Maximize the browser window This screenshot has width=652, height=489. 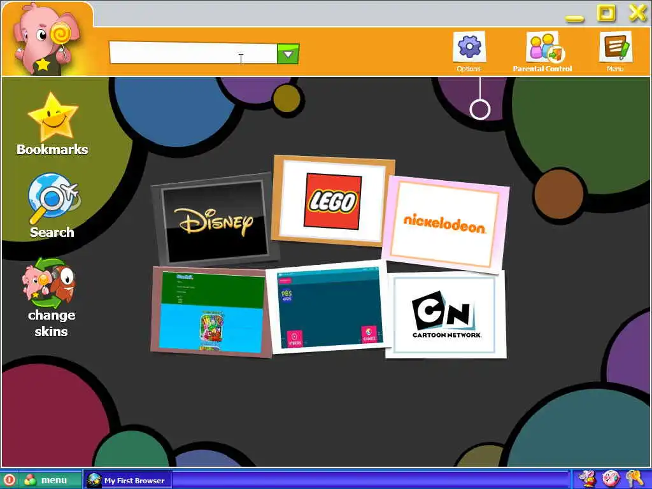coord(606,13)
